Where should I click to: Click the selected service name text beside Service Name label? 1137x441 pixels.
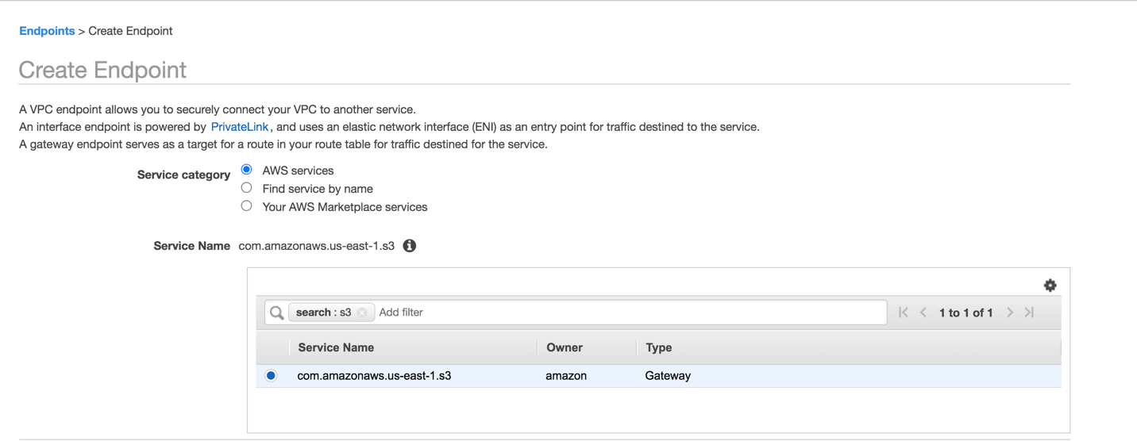point(316,246)
